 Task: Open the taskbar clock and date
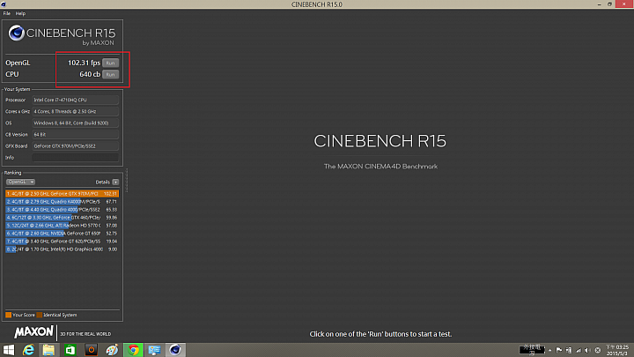point(617,351)
